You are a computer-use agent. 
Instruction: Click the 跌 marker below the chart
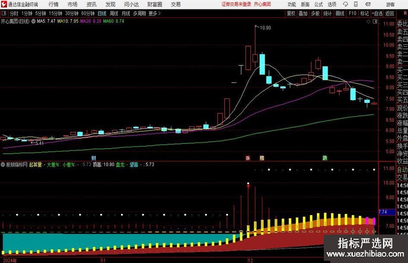click(325, 158)
